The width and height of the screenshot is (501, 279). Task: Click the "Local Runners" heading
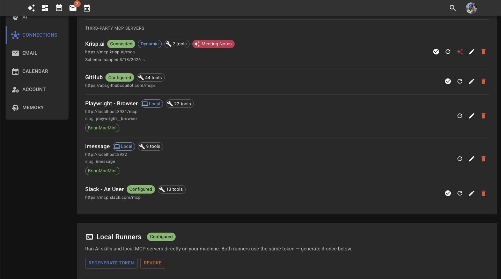click(119, 237)
